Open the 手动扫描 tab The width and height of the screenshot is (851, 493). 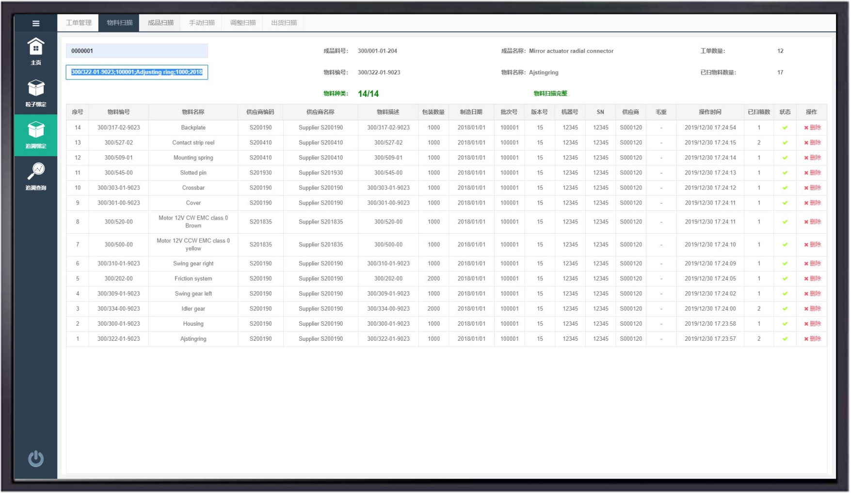(202, 23)
